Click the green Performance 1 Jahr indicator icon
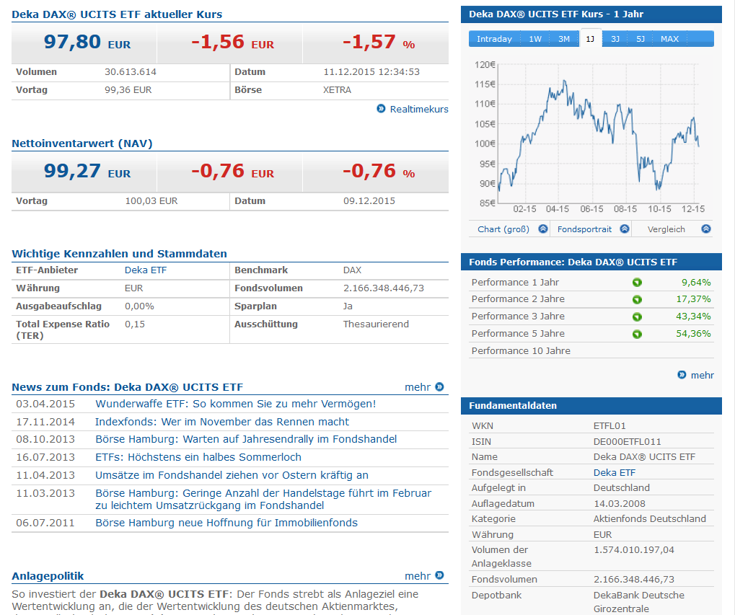735x615 pixels. (x=637, y=283)
